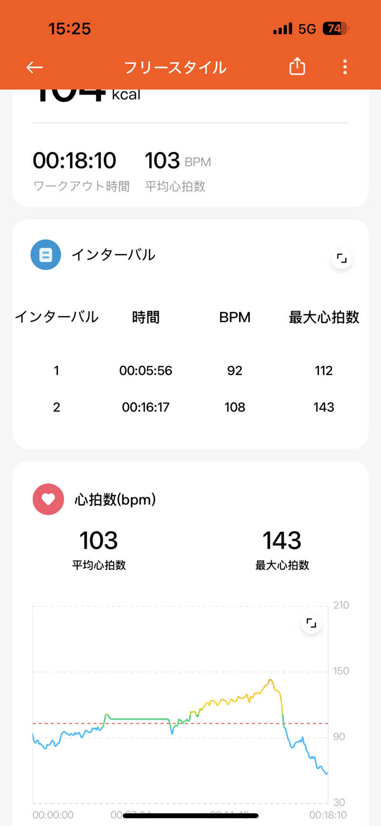Tap the clock showing 15:25
The image size is (381, 826).
(70, 29)
